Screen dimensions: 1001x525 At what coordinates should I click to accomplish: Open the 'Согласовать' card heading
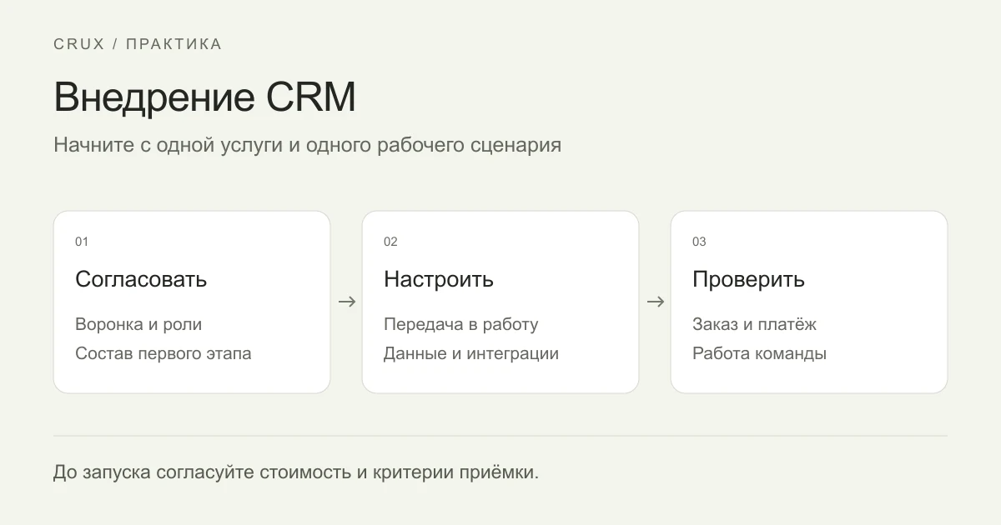pos(141,279)
